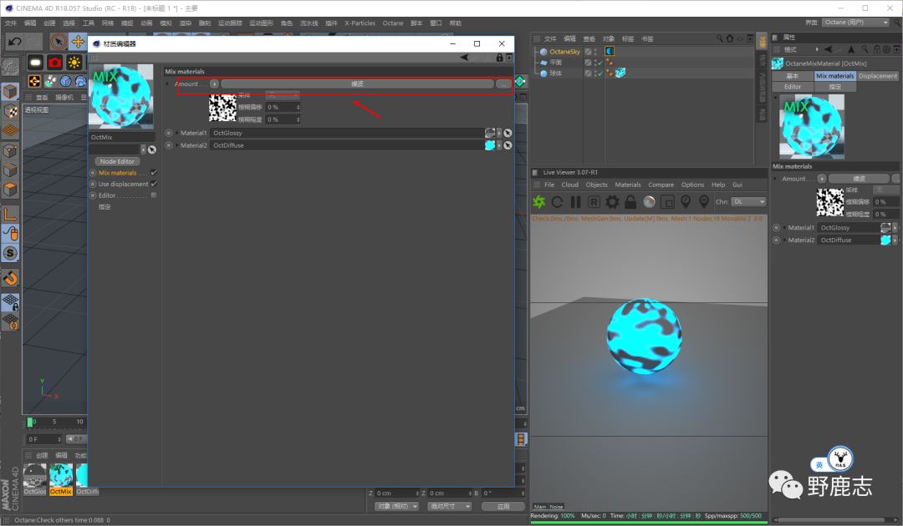Click the 应用 apply button in coordinates bar
The image size is (903, 526).
coord(503,506)
